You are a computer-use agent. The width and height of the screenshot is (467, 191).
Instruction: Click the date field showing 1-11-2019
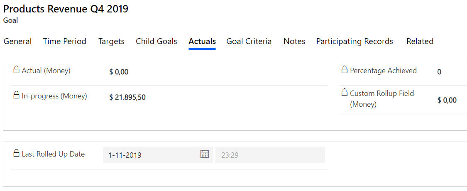(152, 155)
